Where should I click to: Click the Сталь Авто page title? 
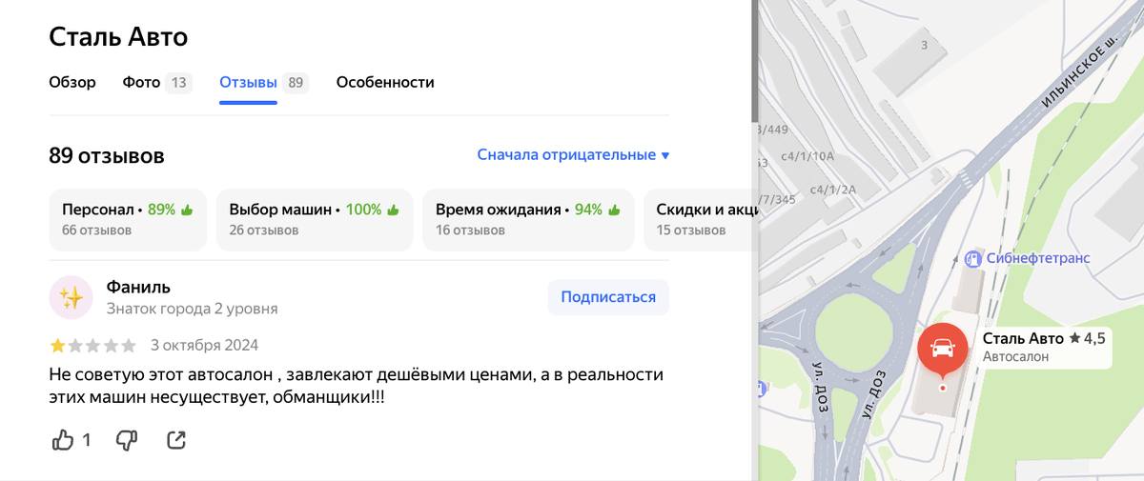pos(118,37)
